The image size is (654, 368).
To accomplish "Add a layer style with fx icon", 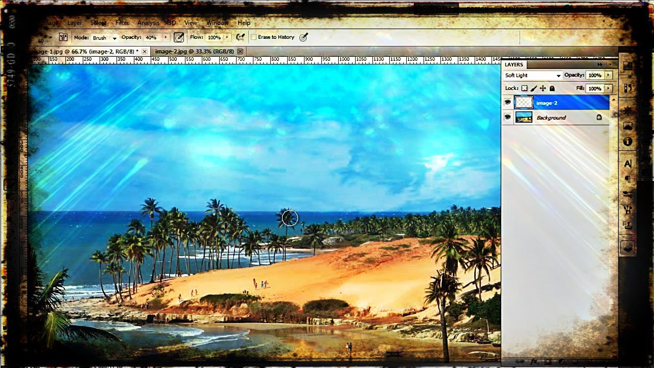I will tap(534, 361).
